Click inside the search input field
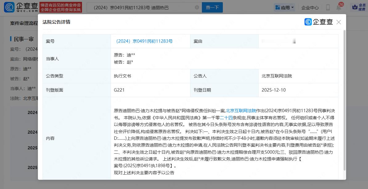 (142, 7)
